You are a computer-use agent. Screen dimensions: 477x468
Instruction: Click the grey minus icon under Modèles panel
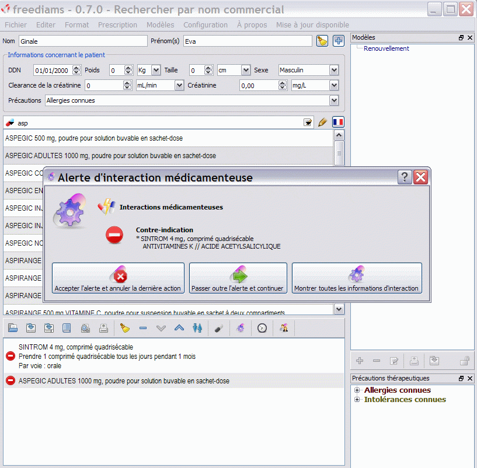click(377, 361)
